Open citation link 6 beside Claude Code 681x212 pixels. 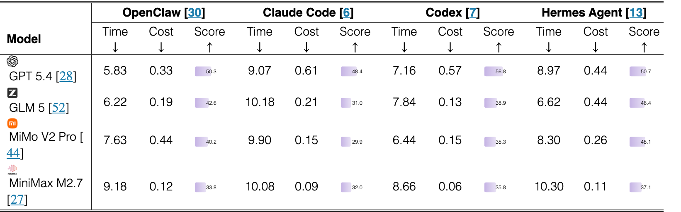pos(346,13)
